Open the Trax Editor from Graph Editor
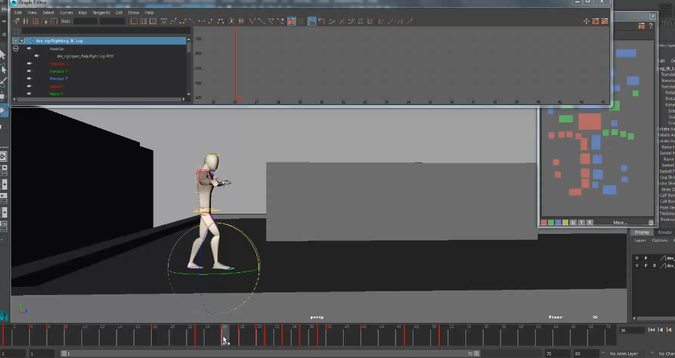The width and height of the screenshot is (675, 358). point(605,21)
